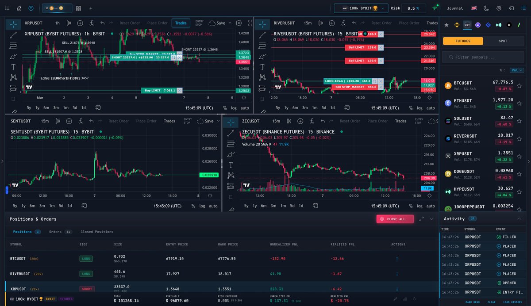Expand left side panel arrow
The image size is (531, 306).
2,161
